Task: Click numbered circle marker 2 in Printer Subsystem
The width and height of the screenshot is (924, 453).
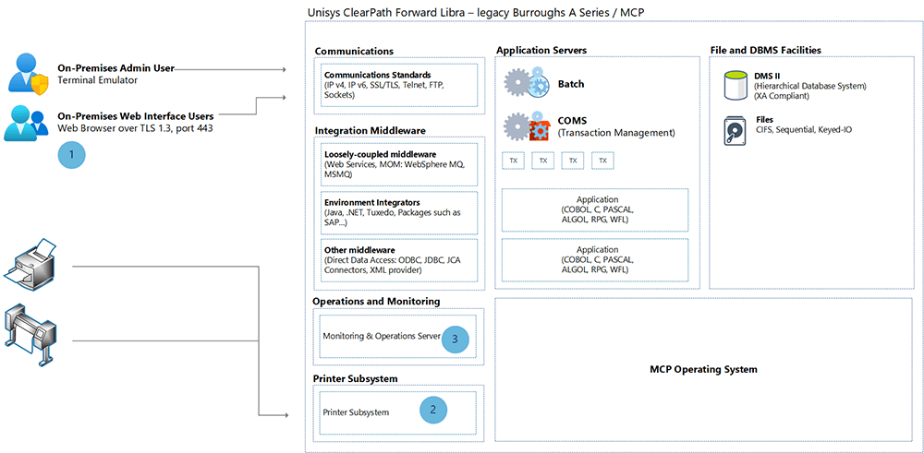Action: click(433, 410)
